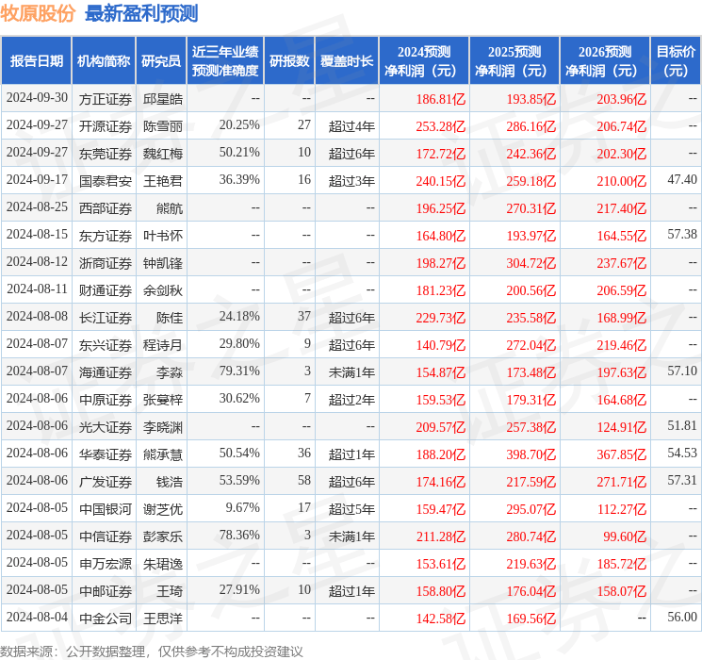This screenshot has width=702, height=660.
Task: Select the 广发证券 institution cell
Action: pyautogui.click(x=106, y=482)
